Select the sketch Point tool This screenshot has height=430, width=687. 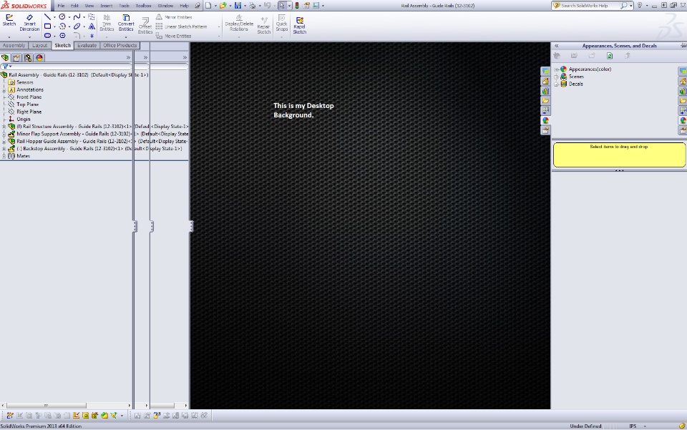[x=92, y=36]
